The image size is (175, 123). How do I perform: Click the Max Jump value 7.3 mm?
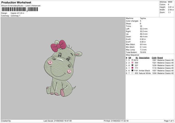coord(143,50)
